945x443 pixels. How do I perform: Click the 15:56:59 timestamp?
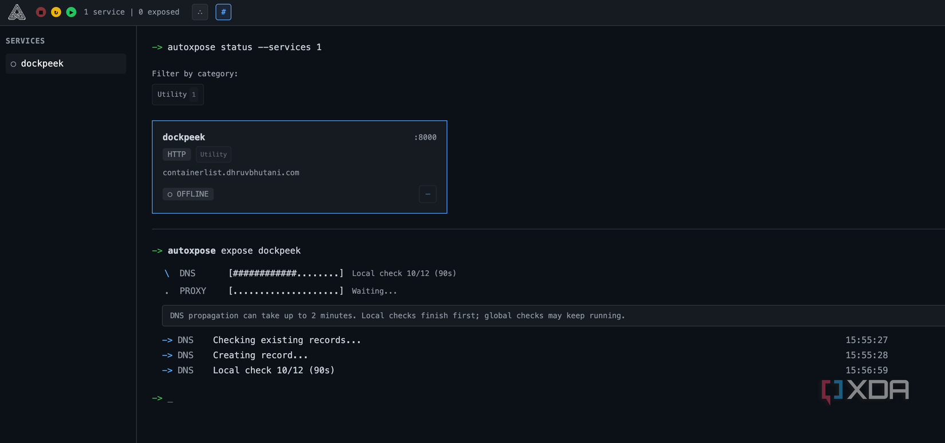pos(867,370)
